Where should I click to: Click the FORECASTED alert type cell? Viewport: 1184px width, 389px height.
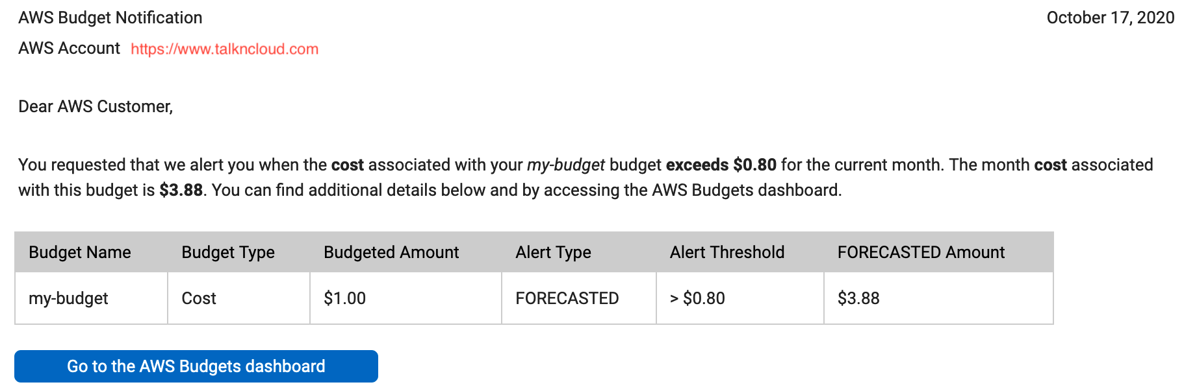click(579, 298)
